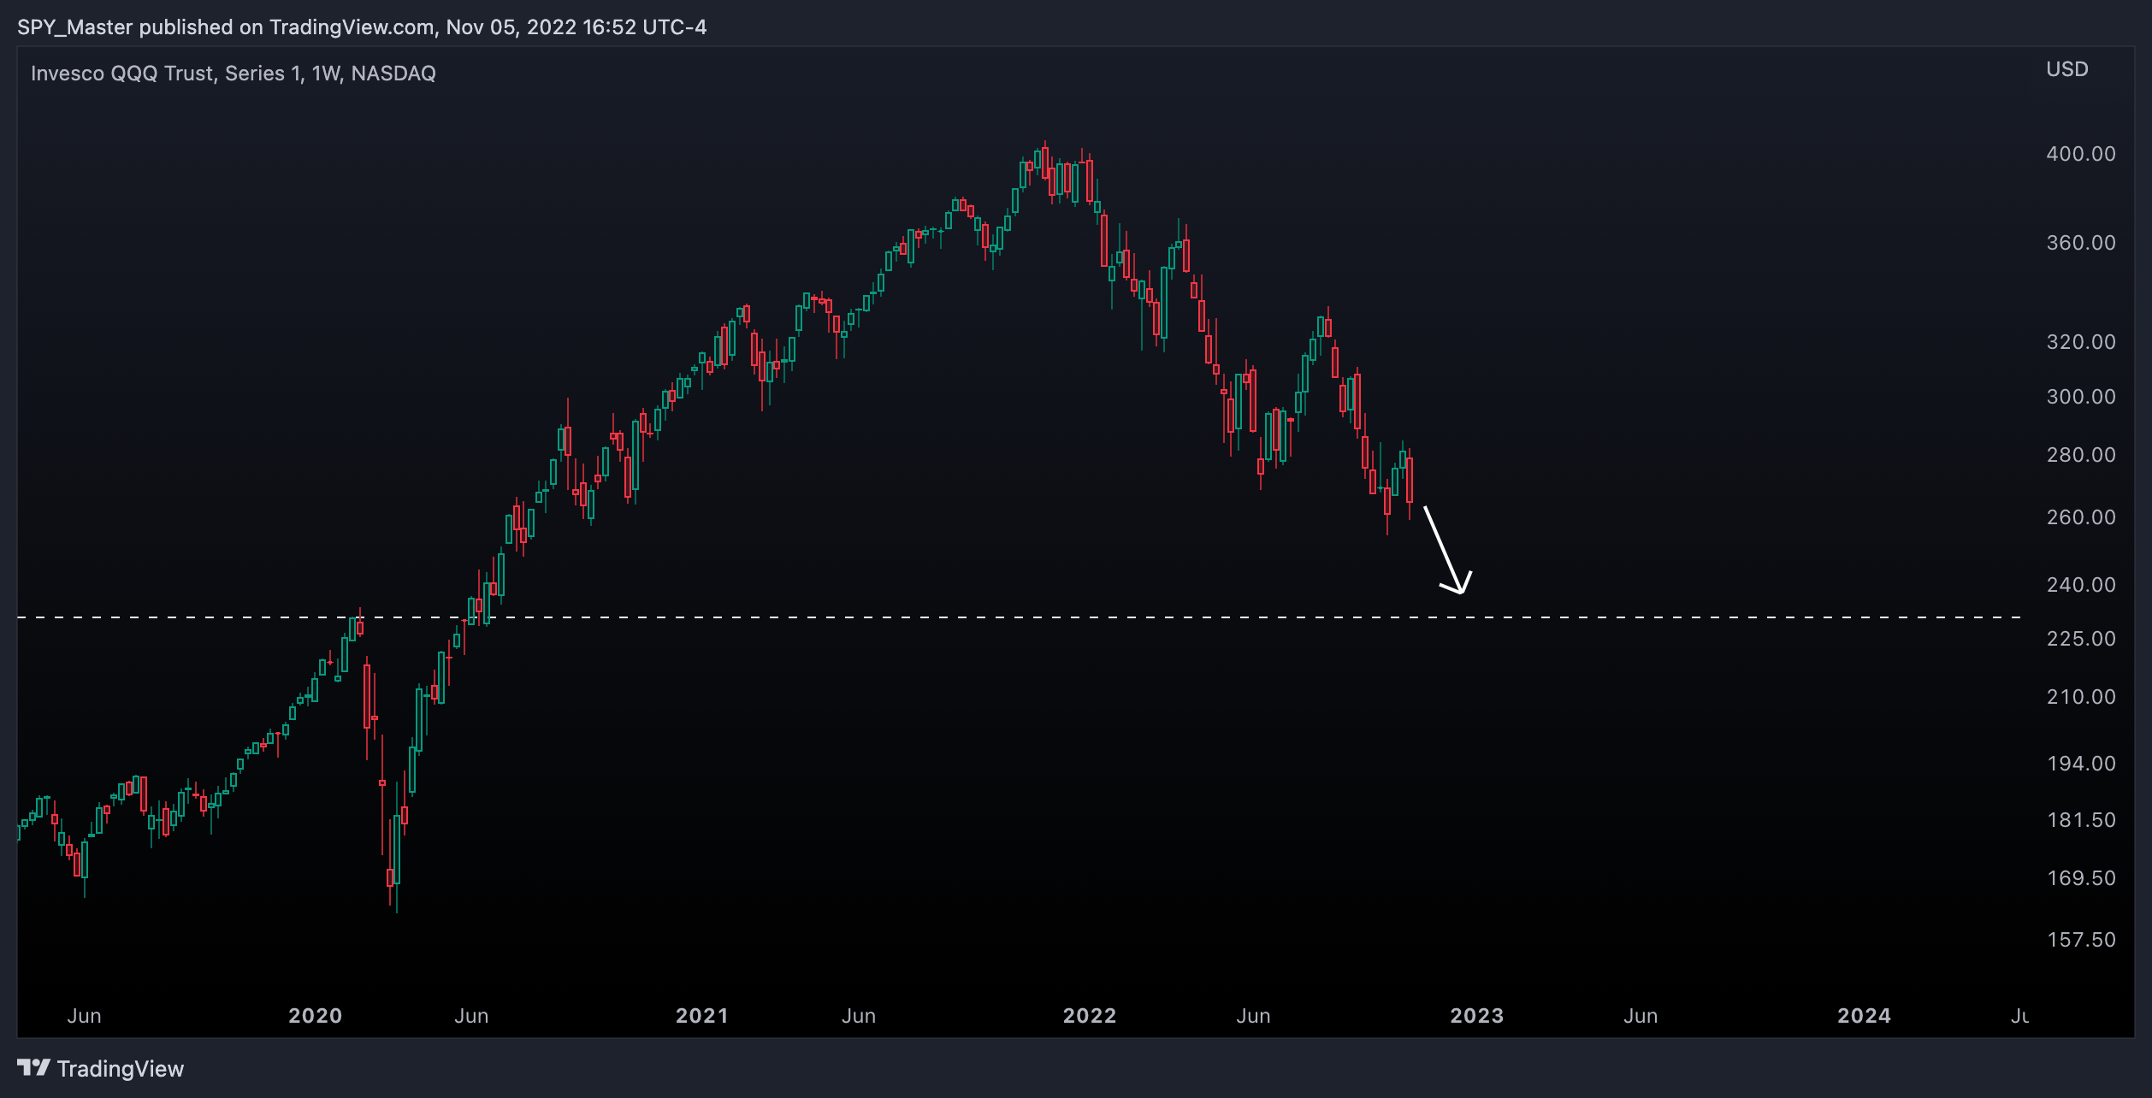
Task: Click the dashed horizontal support line
Action: pos(1020,617)
